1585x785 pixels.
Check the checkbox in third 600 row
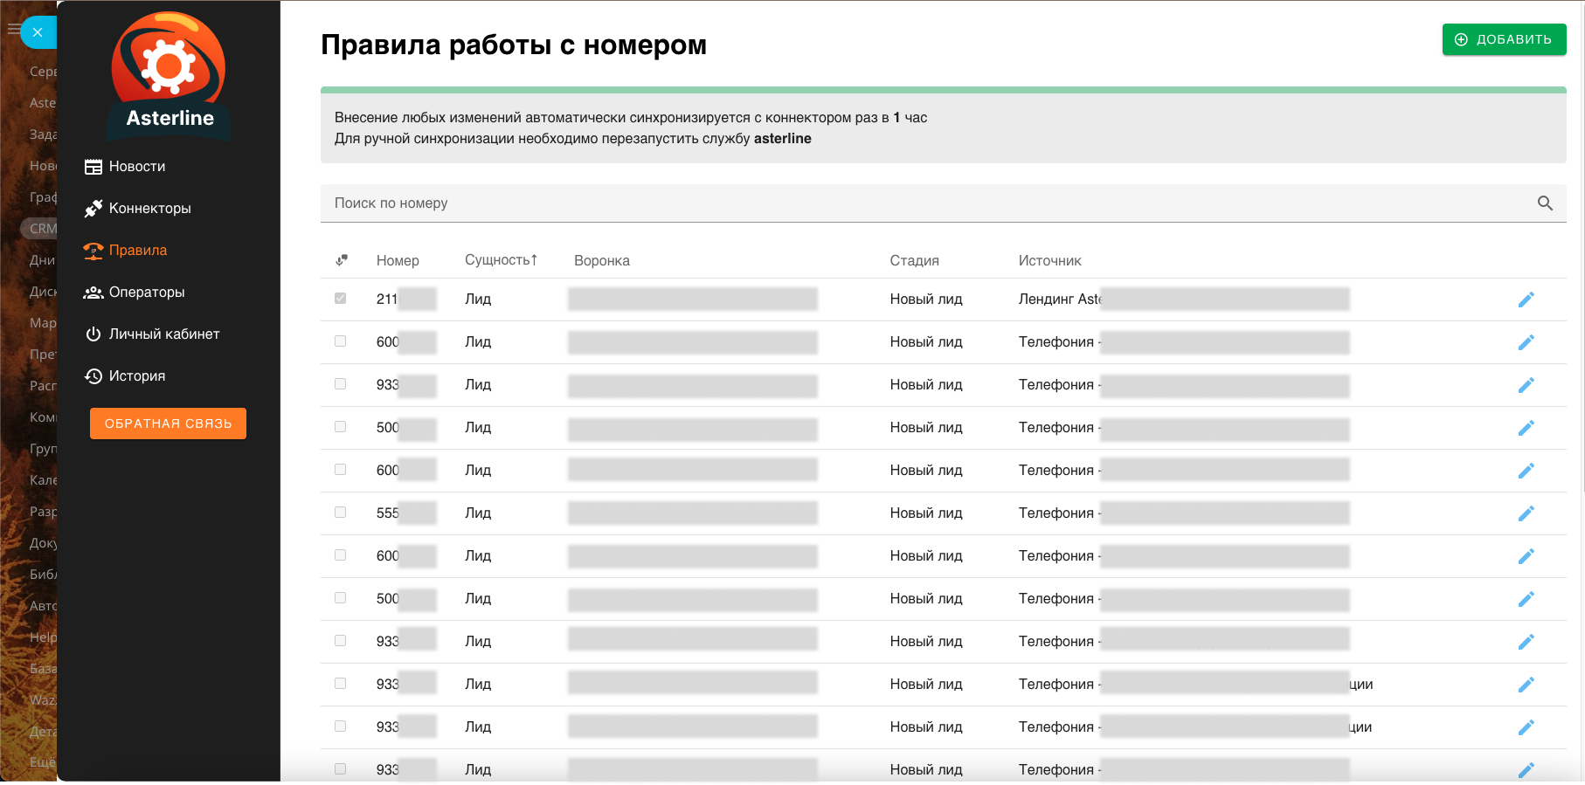[341, 555]
